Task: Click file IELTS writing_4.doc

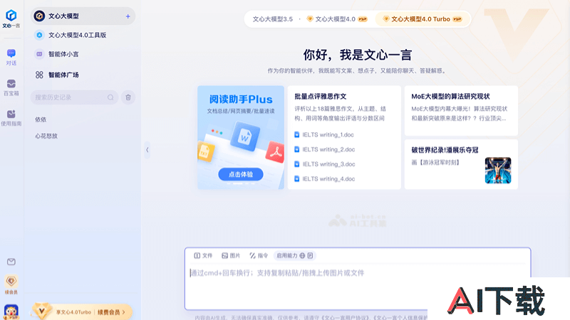Action: click(325, 179)
